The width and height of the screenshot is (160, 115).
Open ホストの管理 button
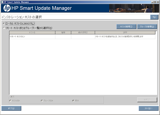click(x=126, y=27)
